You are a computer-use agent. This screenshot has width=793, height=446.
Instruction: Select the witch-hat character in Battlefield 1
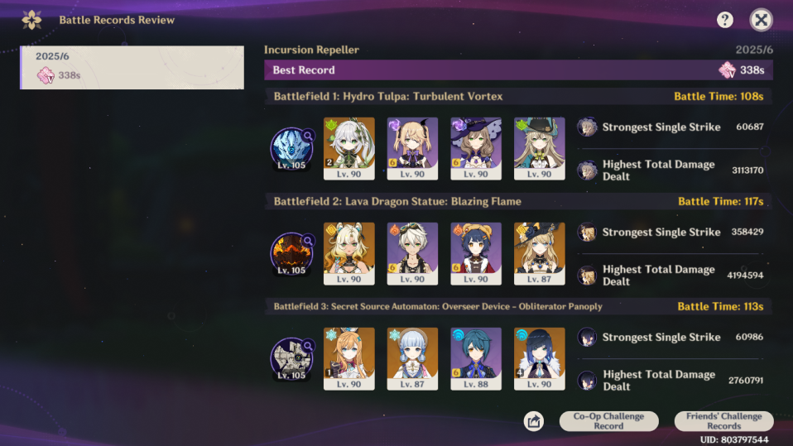pos(476,149)
